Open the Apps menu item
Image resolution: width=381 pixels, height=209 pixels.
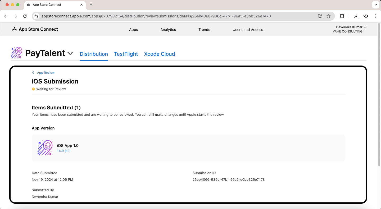click(x=133, y=30)
